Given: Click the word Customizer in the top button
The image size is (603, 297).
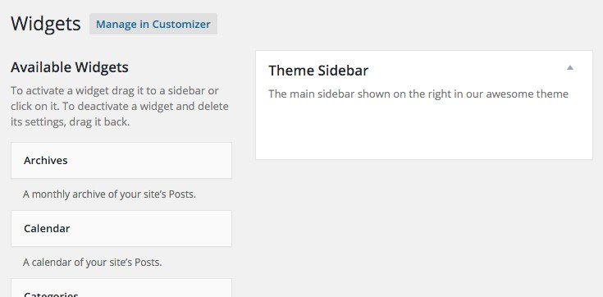Looking at the screenshot, I should (x=181, y=25).
